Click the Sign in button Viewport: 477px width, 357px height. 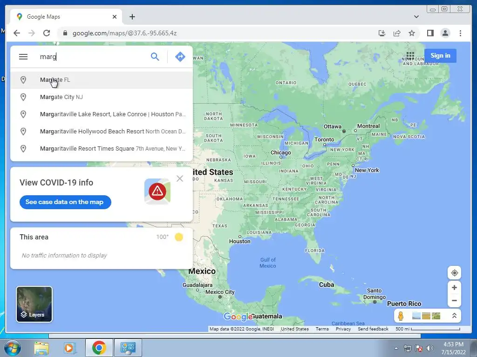point(440,56)
